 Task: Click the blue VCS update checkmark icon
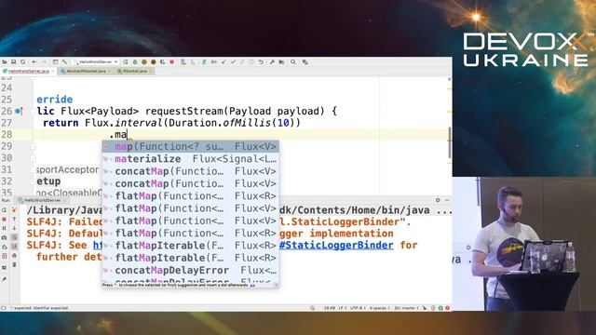(x=223, y=62)
